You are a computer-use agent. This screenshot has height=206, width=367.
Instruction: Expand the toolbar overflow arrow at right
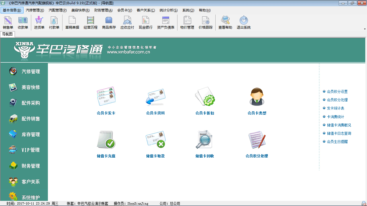tap(365, 29)
